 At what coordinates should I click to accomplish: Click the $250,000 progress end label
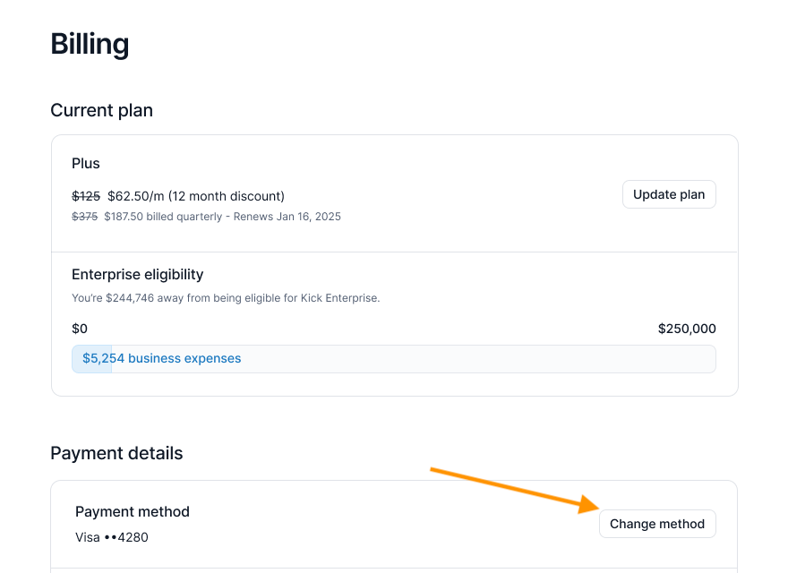pyautogui.click(x=687, y=329)
